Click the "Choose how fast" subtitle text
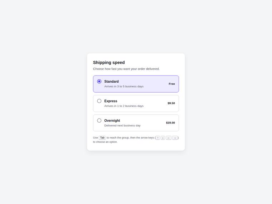 [126, 69]
